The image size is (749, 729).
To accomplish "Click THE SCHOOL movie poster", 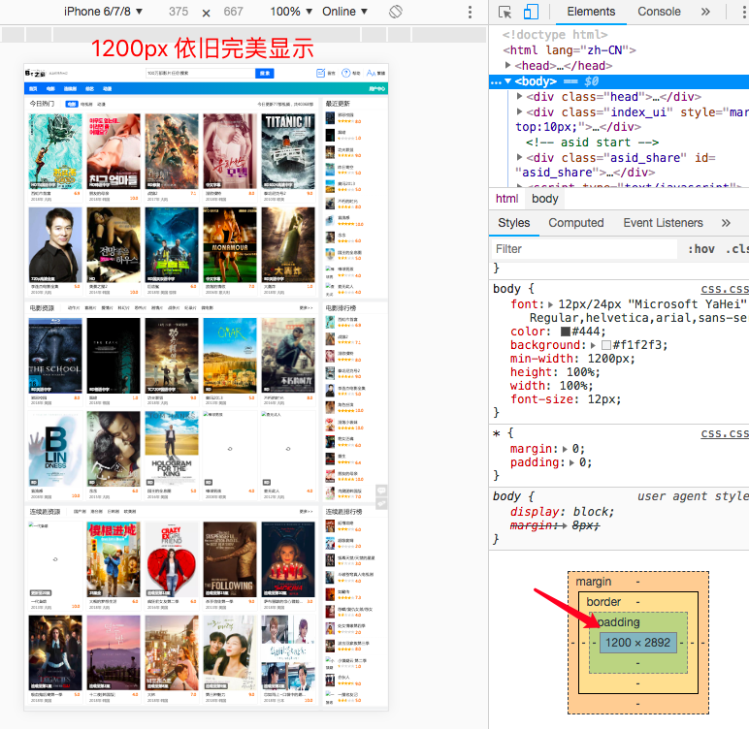I will (x=55, y=356).
